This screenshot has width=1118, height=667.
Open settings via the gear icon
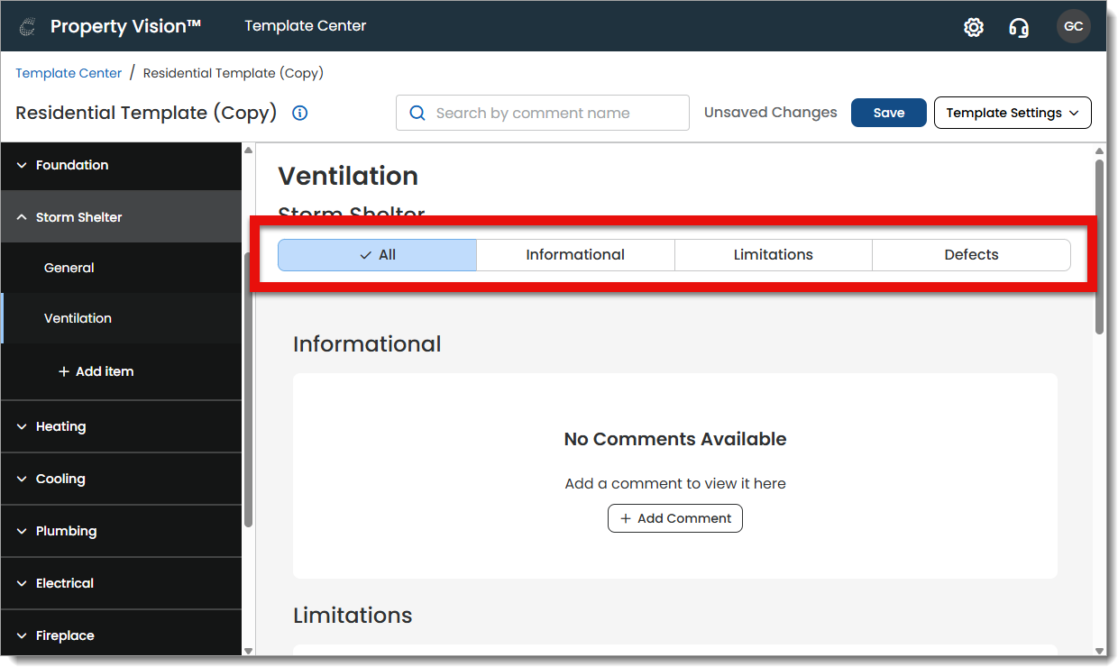974,27
